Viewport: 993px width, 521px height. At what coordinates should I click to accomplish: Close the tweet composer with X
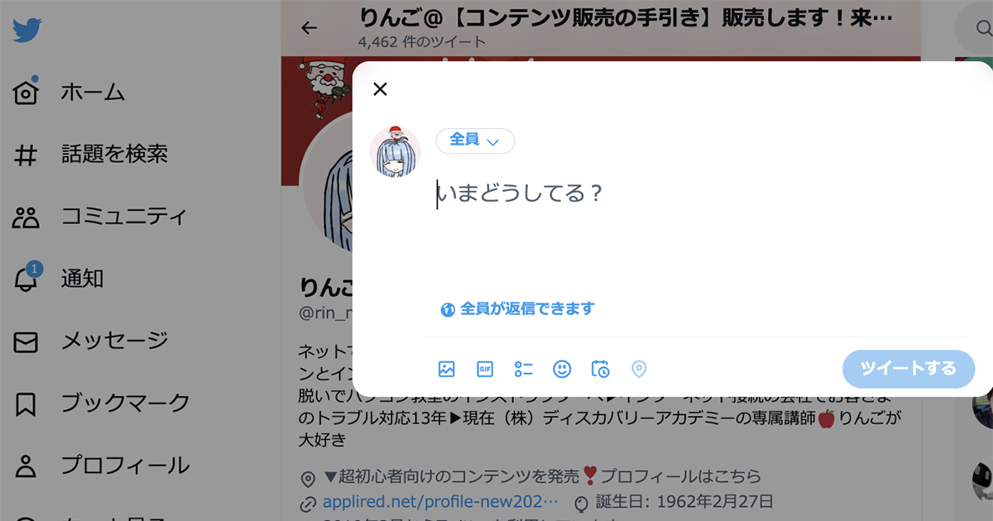380,89
